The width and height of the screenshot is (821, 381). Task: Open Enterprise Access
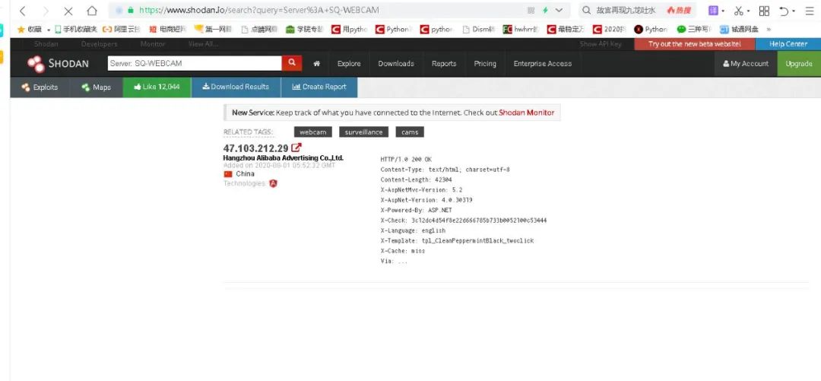coord(543,63)
